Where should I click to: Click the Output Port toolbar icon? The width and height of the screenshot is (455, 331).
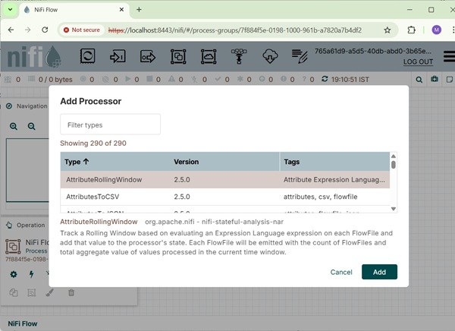[147, 57]
